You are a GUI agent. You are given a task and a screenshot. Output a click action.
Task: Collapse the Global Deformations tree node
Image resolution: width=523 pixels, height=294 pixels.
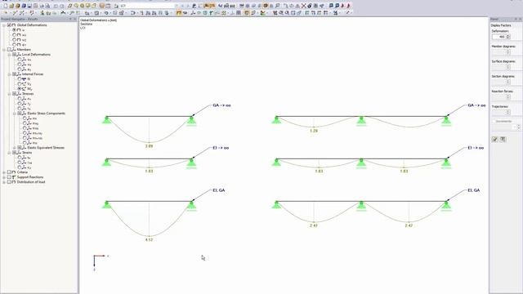click(4, 25)
